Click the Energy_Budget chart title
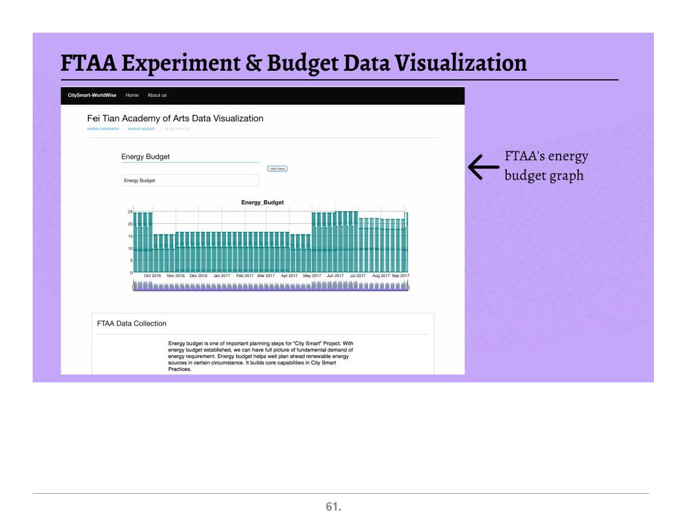Viewport: 686px width, 530px height. click(262, 203)
